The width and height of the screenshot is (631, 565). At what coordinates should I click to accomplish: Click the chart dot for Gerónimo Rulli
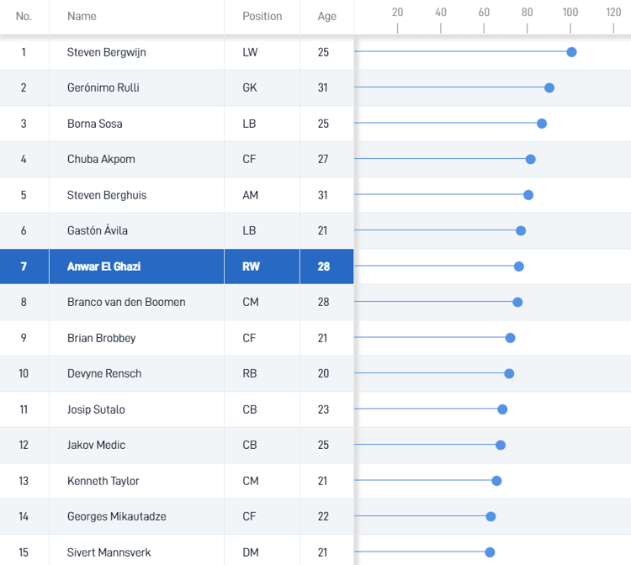point(549,87)
